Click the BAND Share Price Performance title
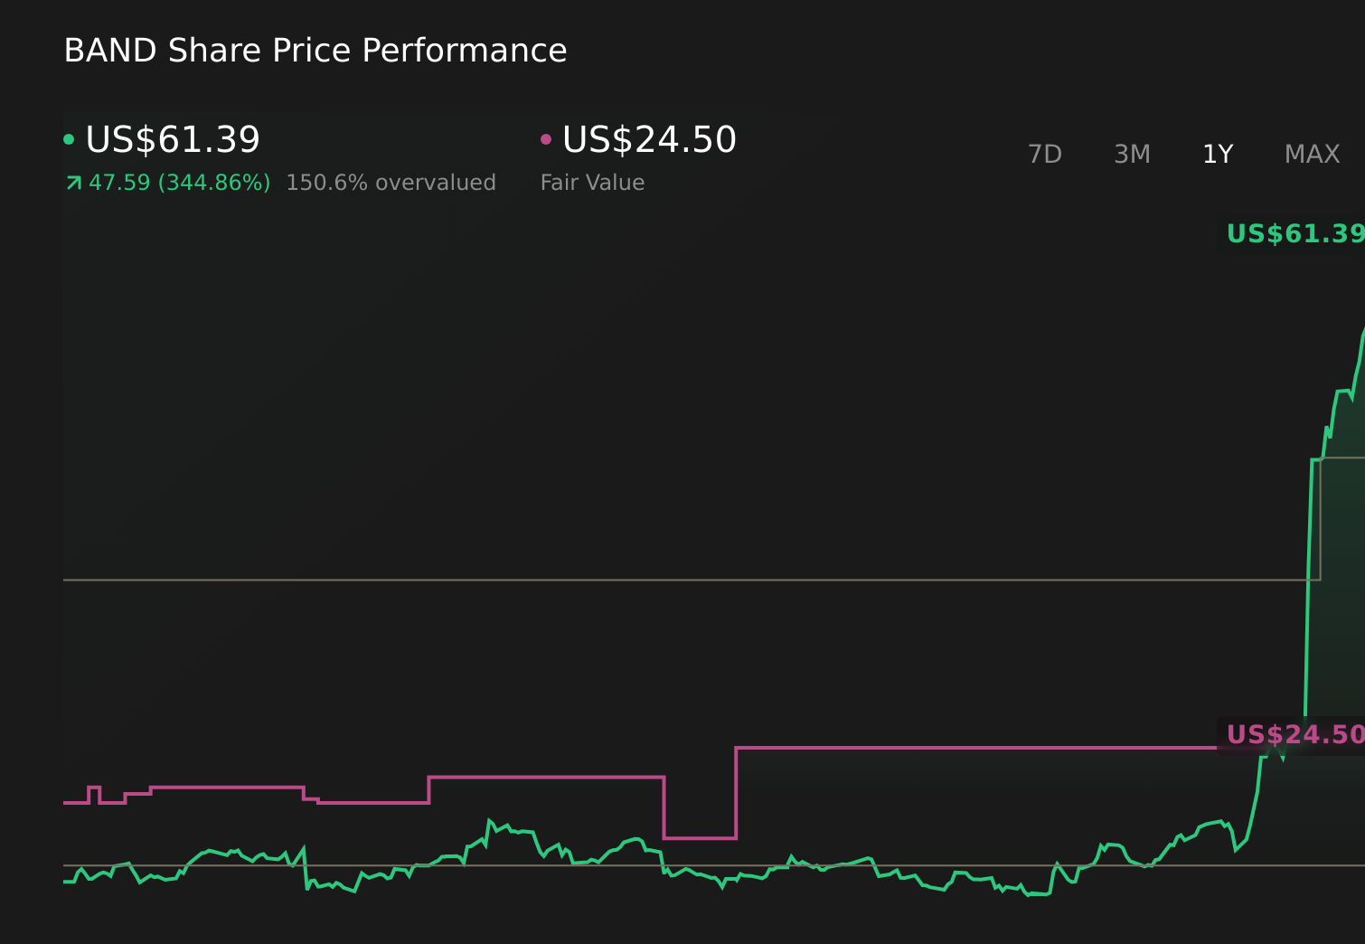Viewport: 1365px width, 944px height. click(315, 51)
